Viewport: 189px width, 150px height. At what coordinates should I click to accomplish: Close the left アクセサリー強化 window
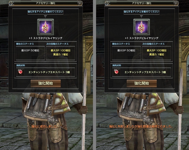(80, 3)
